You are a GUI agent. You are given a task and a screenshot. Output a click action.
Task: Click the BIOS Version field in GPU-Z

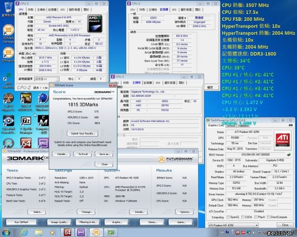(256, 155)
